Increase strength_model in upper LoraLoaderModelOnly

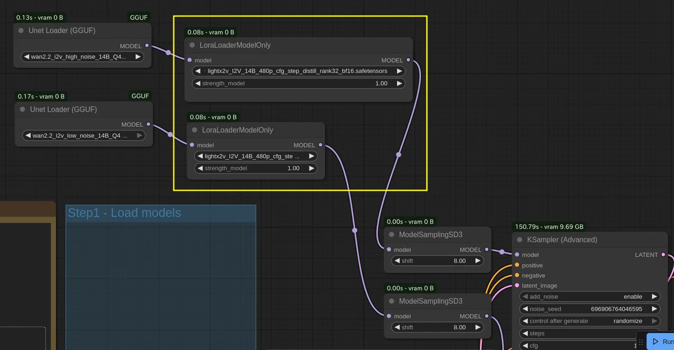[x=399, y=83]
